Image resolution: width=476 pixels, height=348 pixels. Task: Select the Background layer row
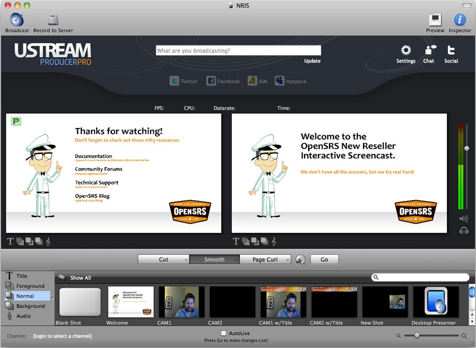click(27, 306)
